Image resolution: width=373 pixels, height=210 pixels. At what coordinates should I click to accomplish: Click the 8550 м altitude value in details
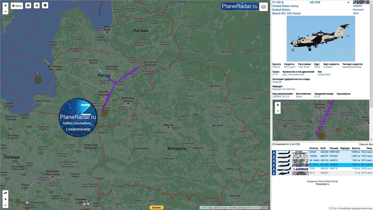click(277, 67)
